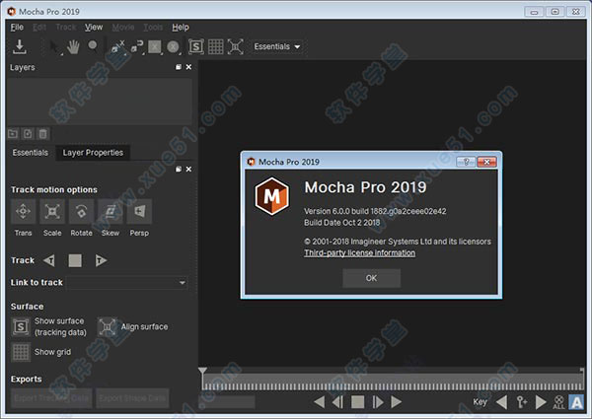Click the About dialog help question button
This screenshot has width=592, height=419.
(x=466, y=162)
